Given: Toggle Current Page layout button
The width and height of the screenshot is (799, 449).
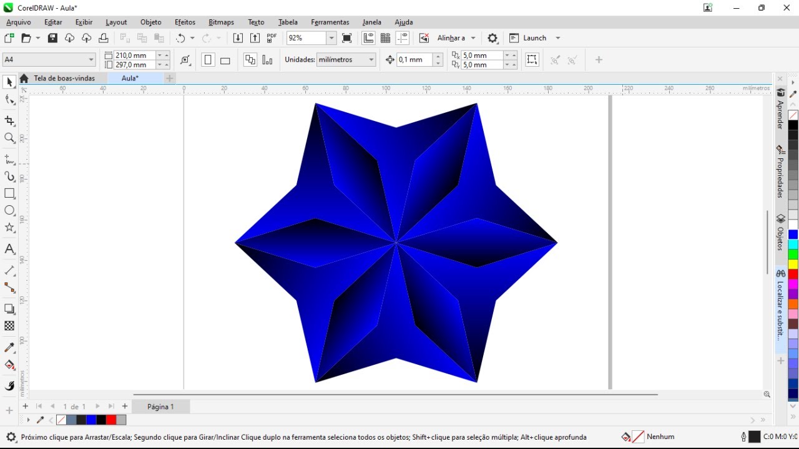Looking at the screenshot, I should (267, 60).
